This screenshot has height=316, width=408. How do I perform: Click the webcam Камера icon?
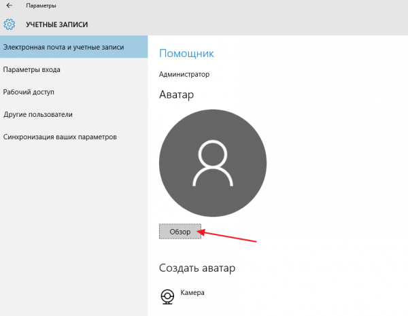pos(167,297)
